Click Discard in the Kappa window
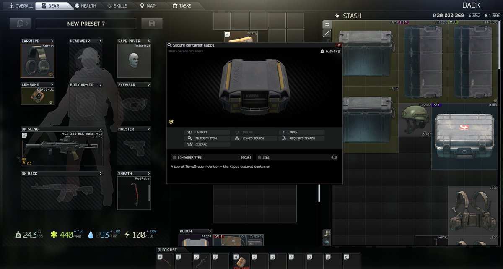Viewport: 503px width, 269px height. pos(207,144)
